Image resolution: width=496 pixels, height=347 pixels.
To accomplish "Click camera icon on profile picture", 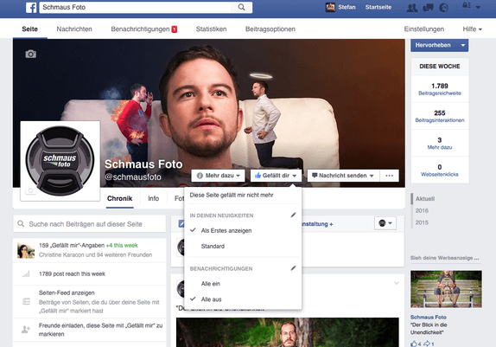I will click(x=31, y=190).
